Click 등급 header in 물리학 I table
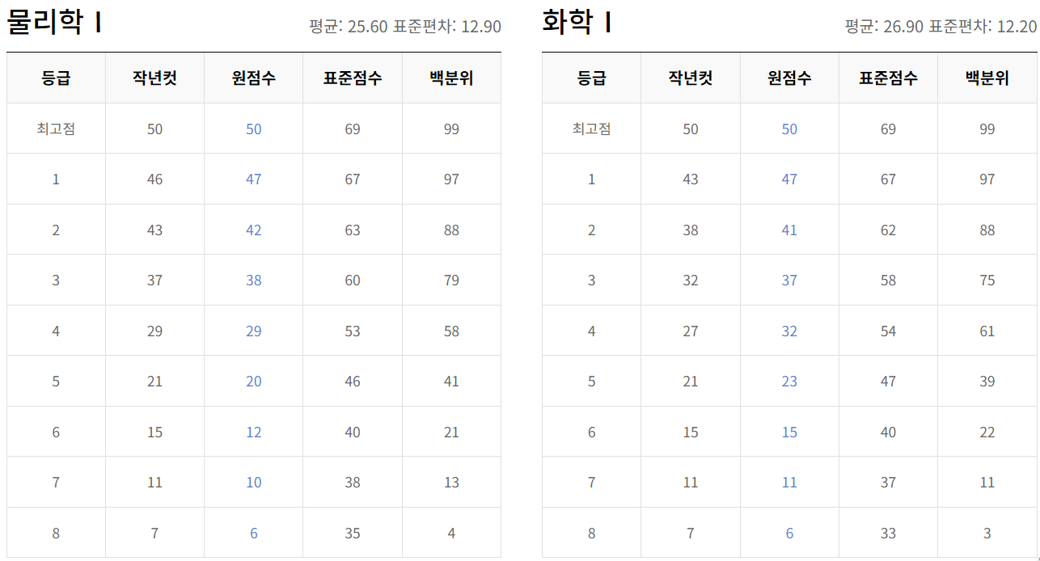This screenshot has width=1040, height=561. point(56,78)
